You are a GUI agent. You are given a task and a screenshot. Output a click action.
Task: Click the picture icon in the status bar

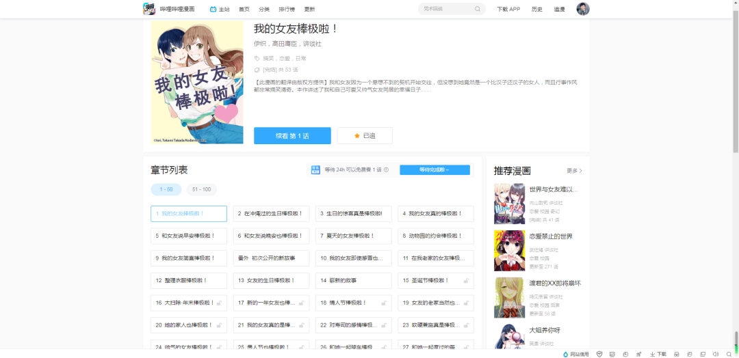tap(612, 354)
